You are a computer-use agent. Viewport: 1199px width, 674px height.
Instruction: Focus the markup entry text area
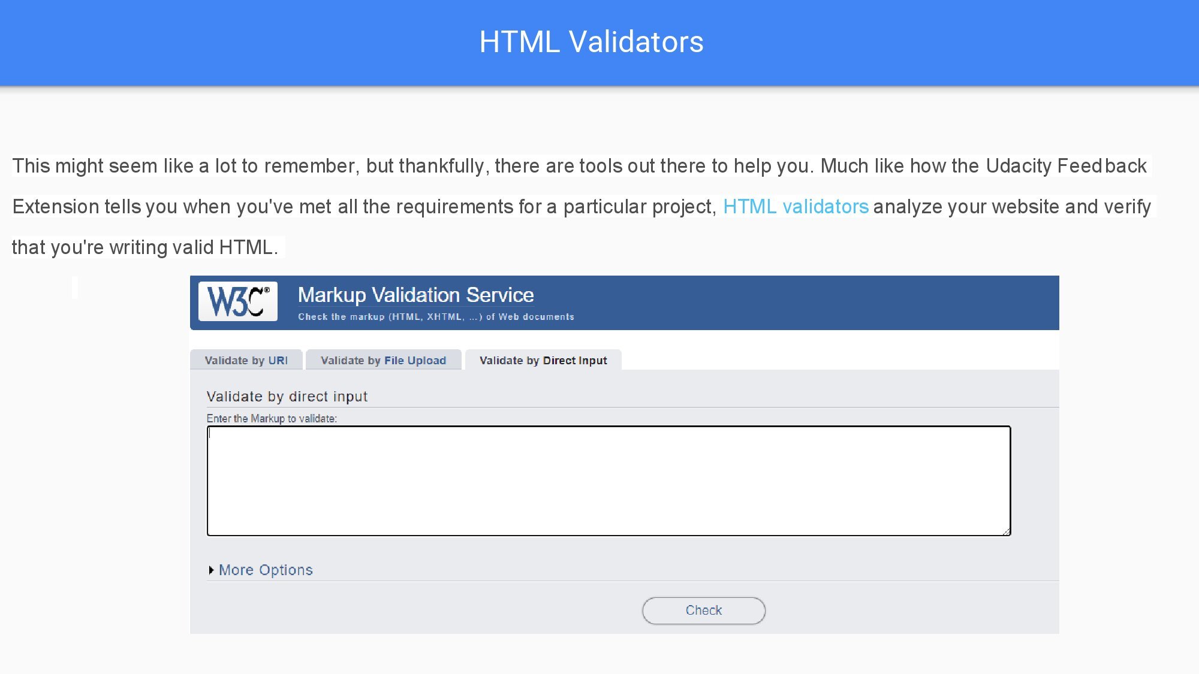[608, 481]
